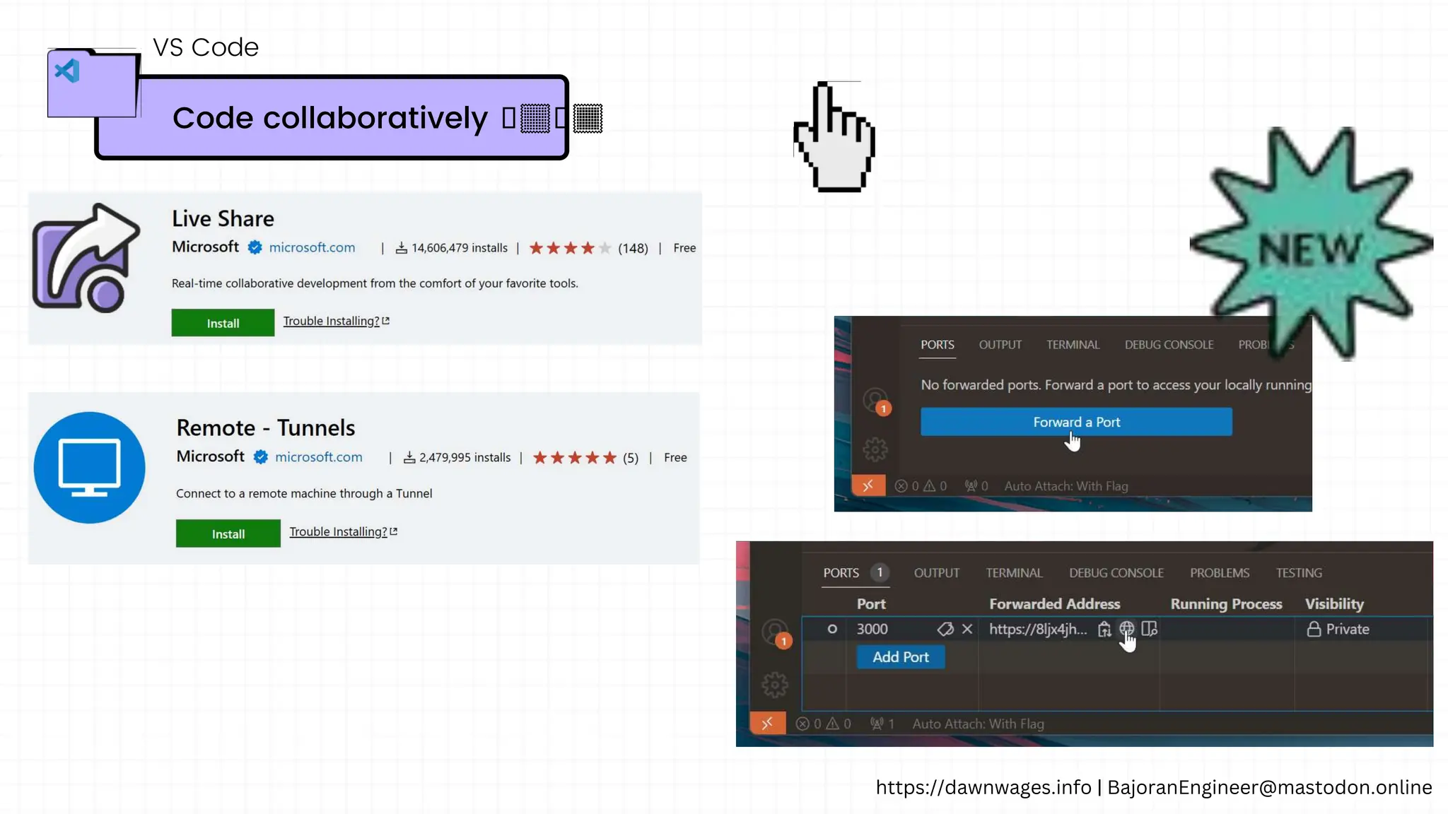Click Auto Attach: With Flag beside ports 1
The height and width of the screenshot is (814, 1448).
click(x=978, y=724)
